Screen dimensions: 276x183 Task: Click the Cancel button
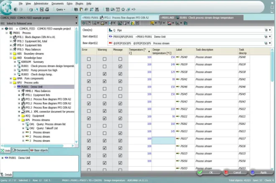coord(235,173)
